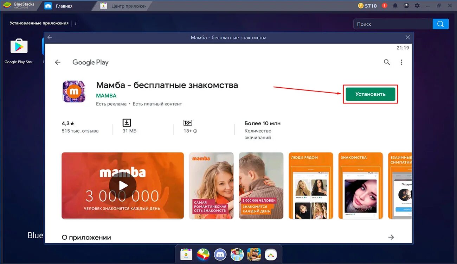Image resolution: width=457 pixels, height=264 pixels.
Task: Open the notifications bell
Action: [x=395, y=6]
